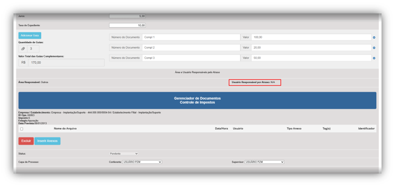Image resolution: width=395 pixels, height=187 pixels.
Task: Select the Taxa de Expediente field
Action: (x=127, y=25)
